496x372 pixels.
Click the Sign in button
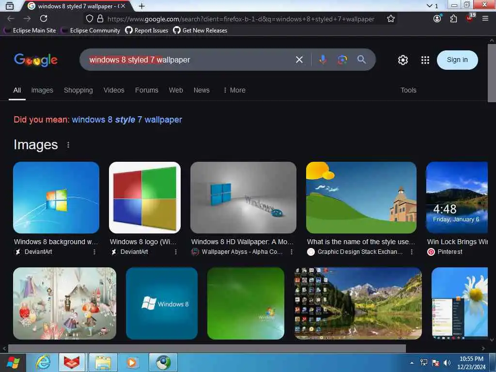(x=457, y=60)
